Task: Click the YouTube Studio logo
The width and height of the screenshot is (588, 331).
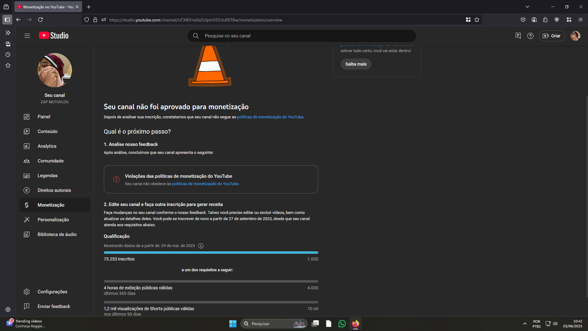Action: click(x=54, y=36)
